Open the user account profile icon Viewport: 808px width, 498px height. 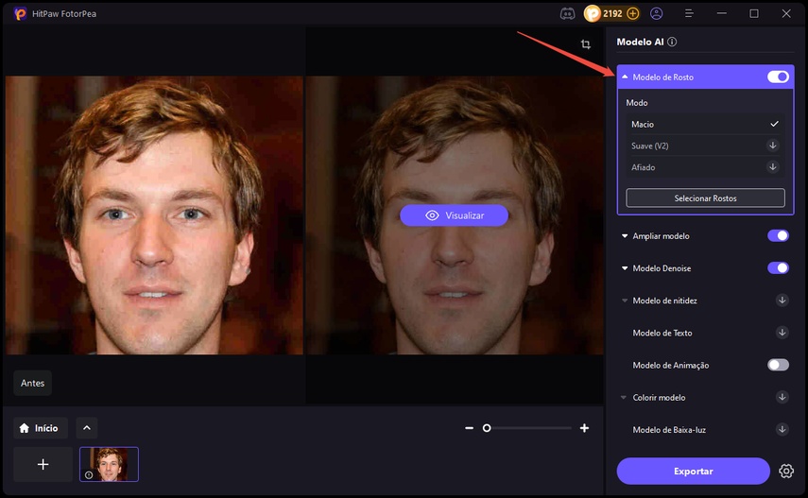pyautogui.click(x=657, y=14)
